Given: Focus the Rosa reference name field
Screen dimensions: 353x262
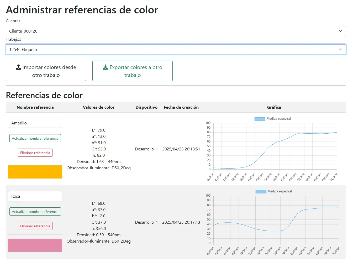Looking at the screenshot, I should (35, 196).
